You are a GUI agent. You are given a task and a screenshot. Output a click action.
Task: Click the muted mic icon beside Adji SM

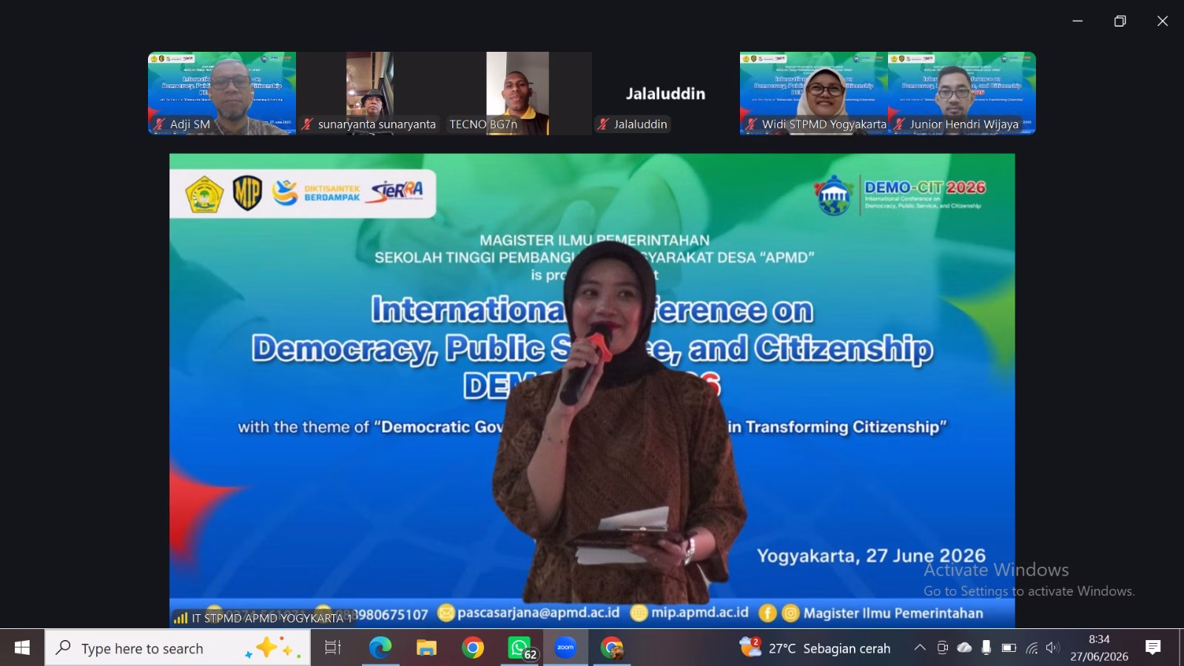pyautogui.click(x=159, y=124)
